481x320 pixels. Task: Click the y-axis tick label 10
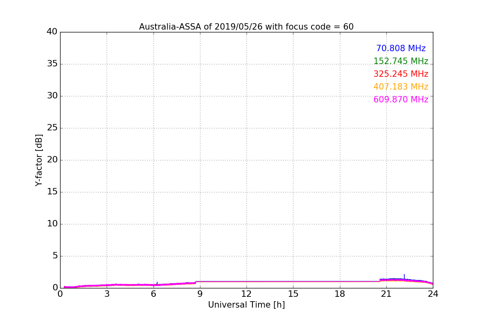52,224
